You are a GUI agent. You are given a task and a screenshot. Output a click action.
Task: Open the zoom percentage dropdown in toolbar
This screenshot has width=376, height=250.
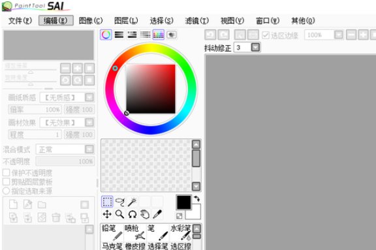[x=339, y=35]
